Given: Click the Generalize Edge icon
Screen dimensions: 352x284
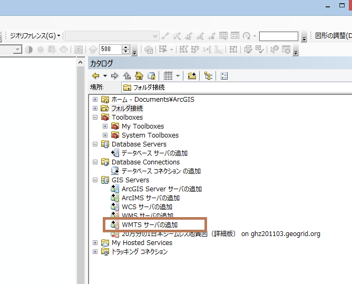Looking at the screenshot, I should coord(219,50).
